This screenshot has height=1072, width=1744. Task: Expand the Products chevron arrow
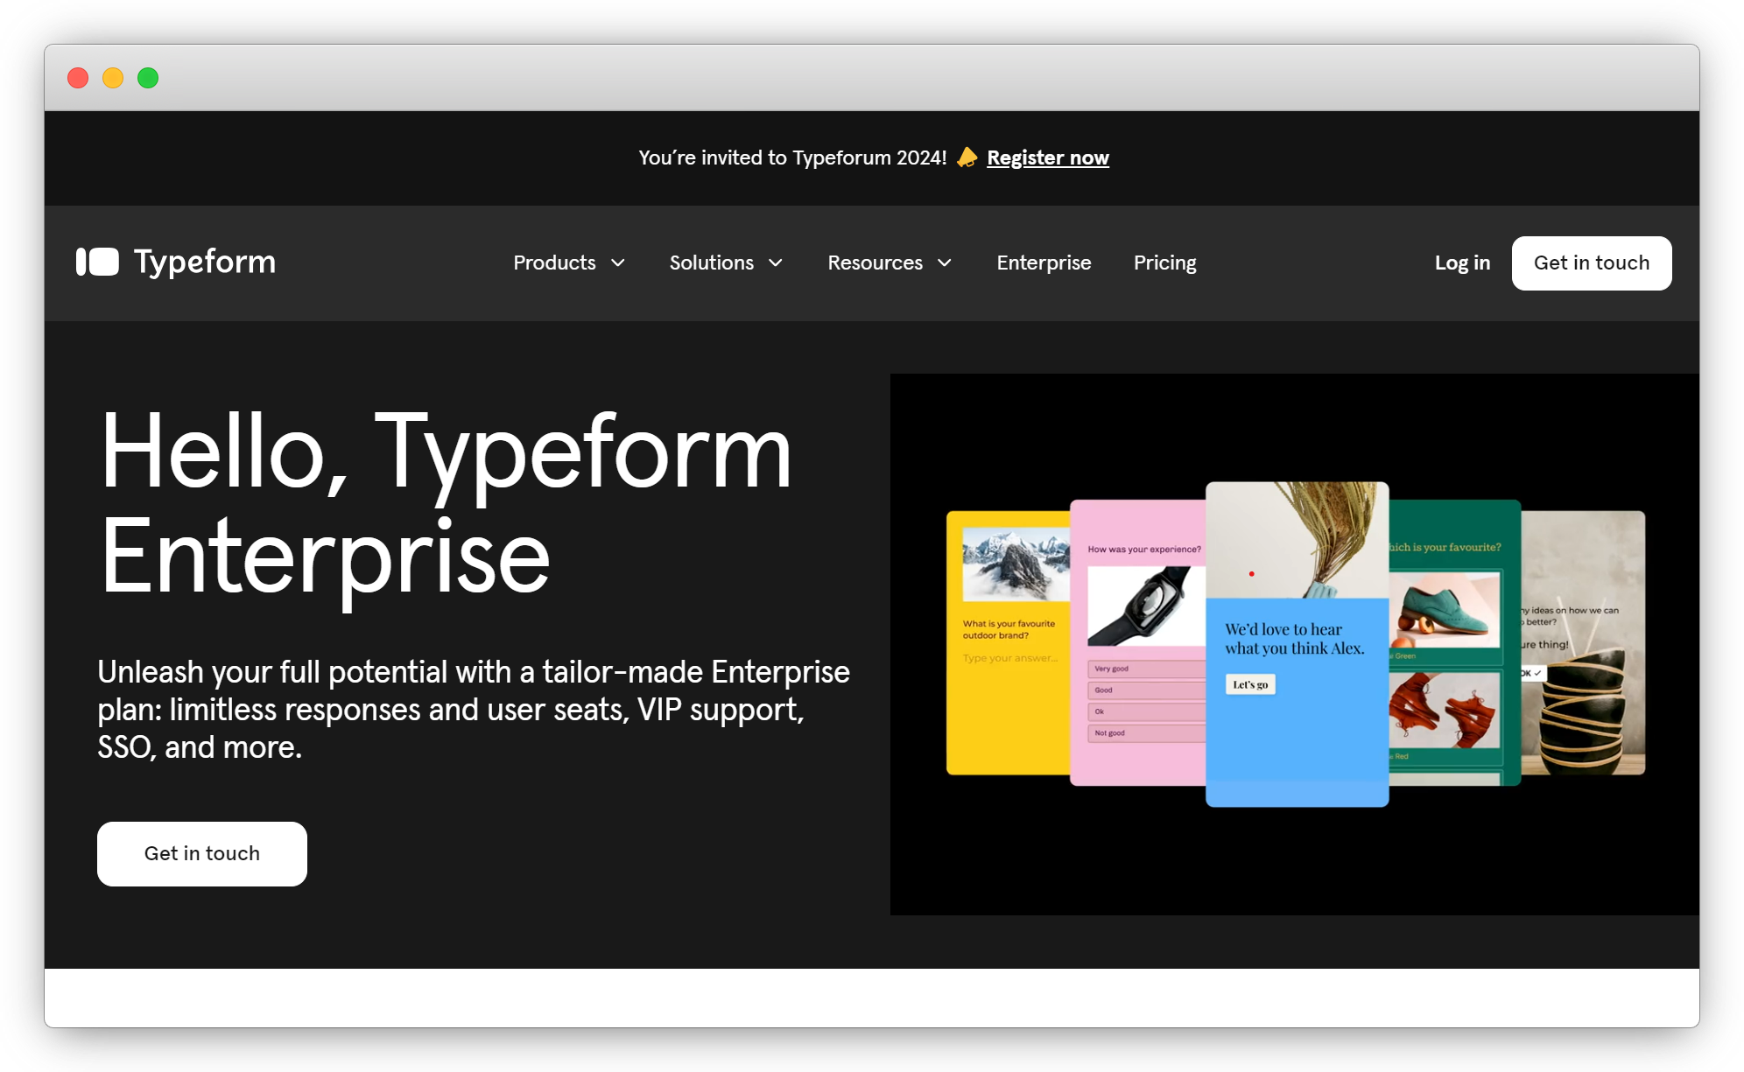coord(618,263)
